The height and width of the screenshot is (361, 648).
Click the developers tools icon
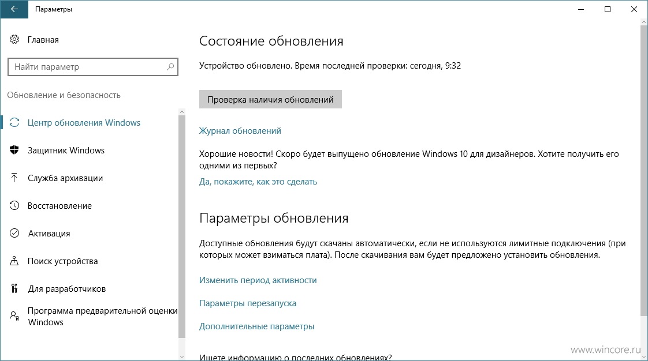[14, 288]
